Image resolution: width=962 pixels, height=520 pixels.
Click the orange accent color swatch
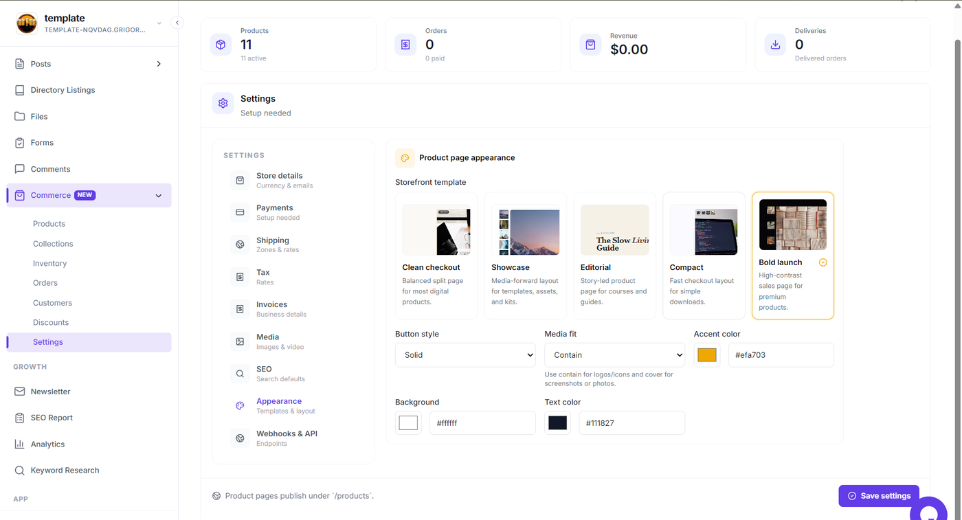[x=707, y=355]
